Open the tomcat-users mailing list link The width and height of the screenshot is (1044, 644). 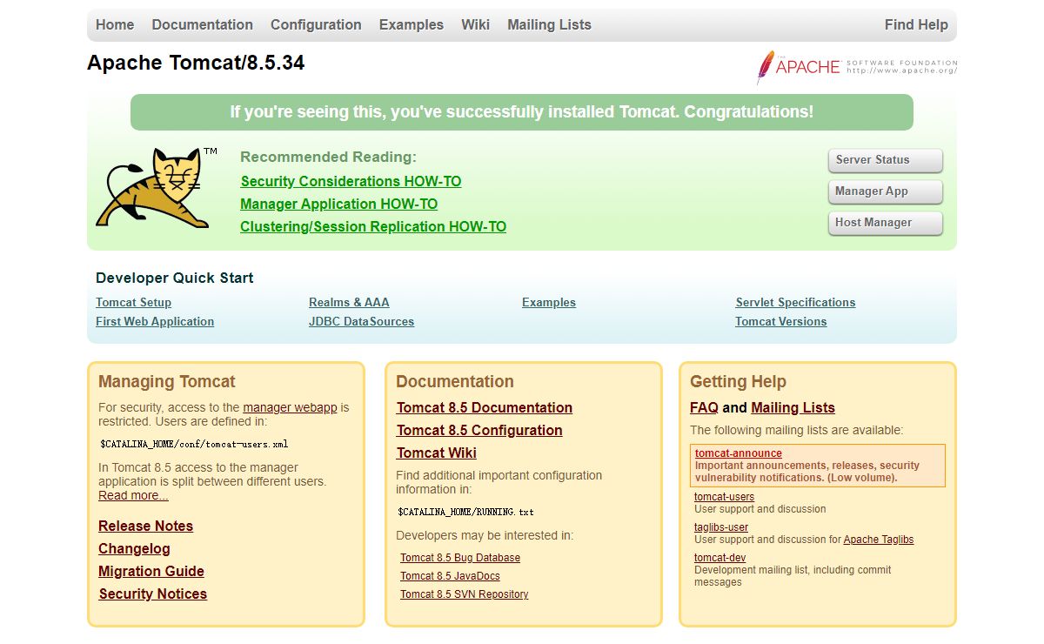[725, 497]
